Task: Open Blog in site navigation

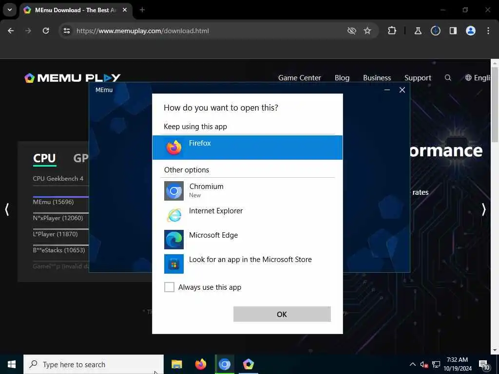Action: click(342, 78)
